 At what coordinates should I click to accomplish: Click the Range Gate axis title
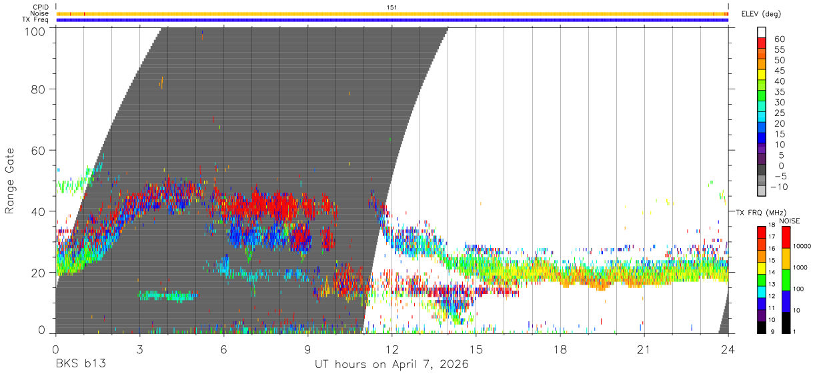[x=10, y=182]
